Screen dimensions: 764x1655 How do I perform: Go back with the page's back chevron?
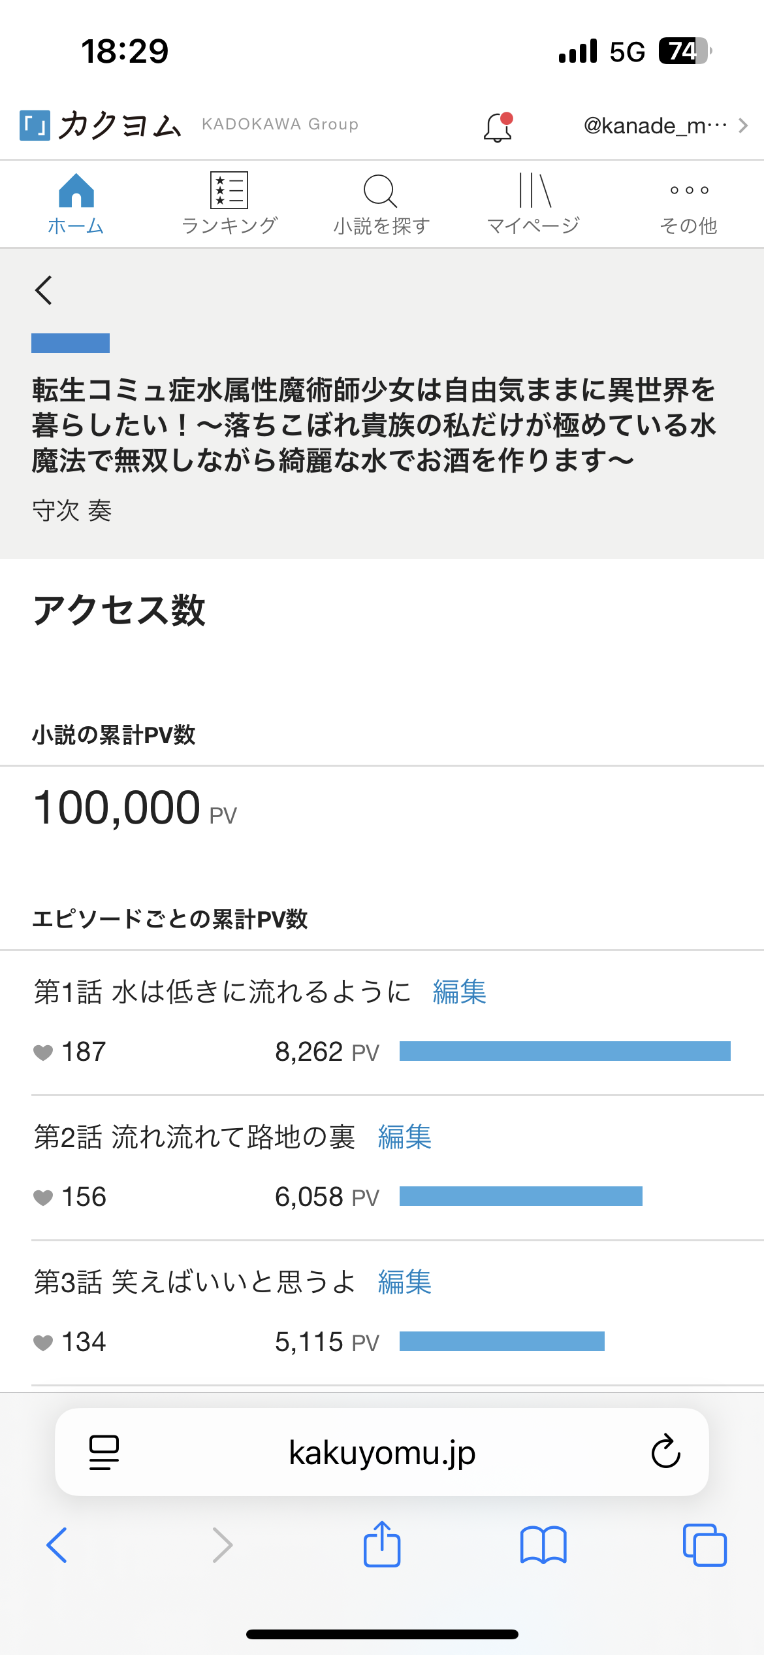click(x=44, y=290)
